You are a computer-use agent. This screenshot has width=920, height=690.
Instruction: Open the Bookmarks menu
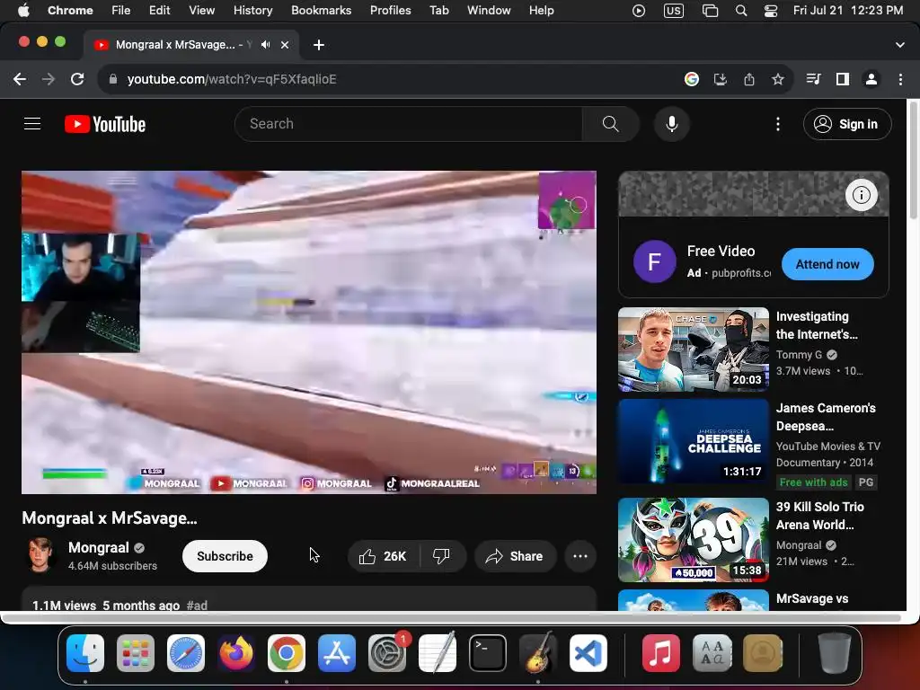(321, 10)
